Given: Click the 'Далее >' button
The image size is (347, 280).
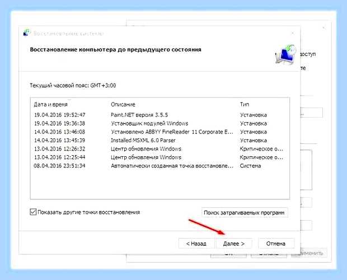Looking at the screenshot, I should [234, 244].
